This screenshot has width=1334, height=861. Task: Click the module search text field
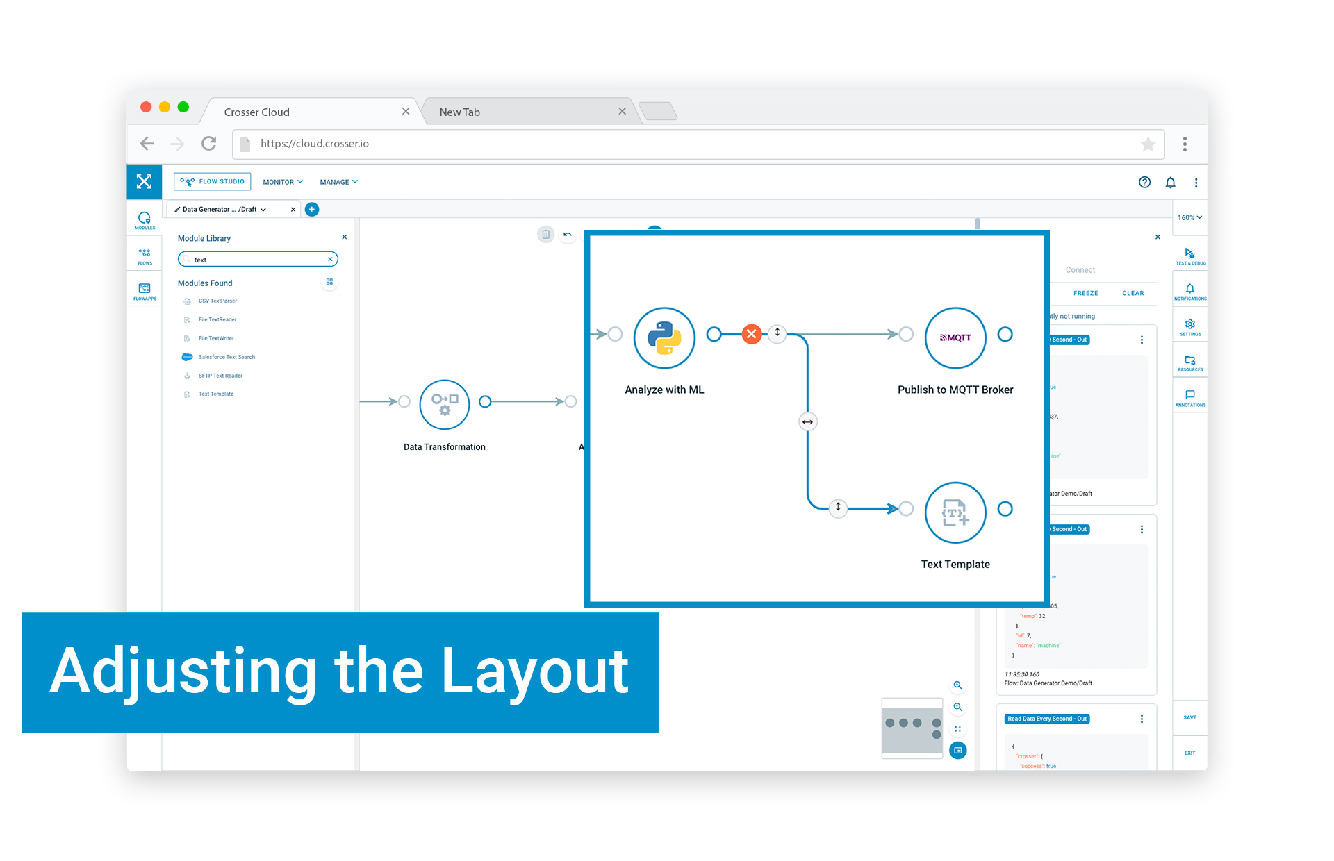point(257,259)
